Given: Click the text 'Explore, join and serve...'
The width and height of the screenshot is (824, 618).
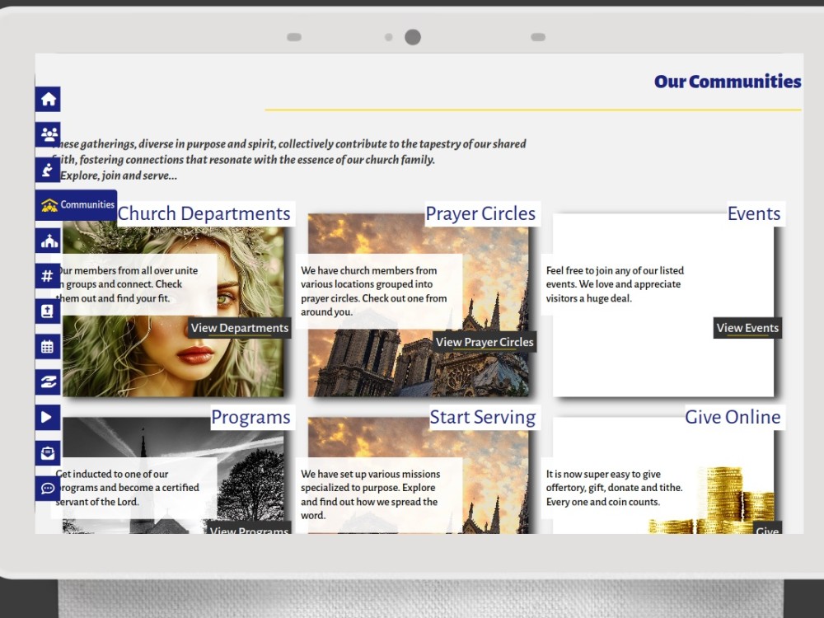Looking at the screenshot, I should point(119,176).
